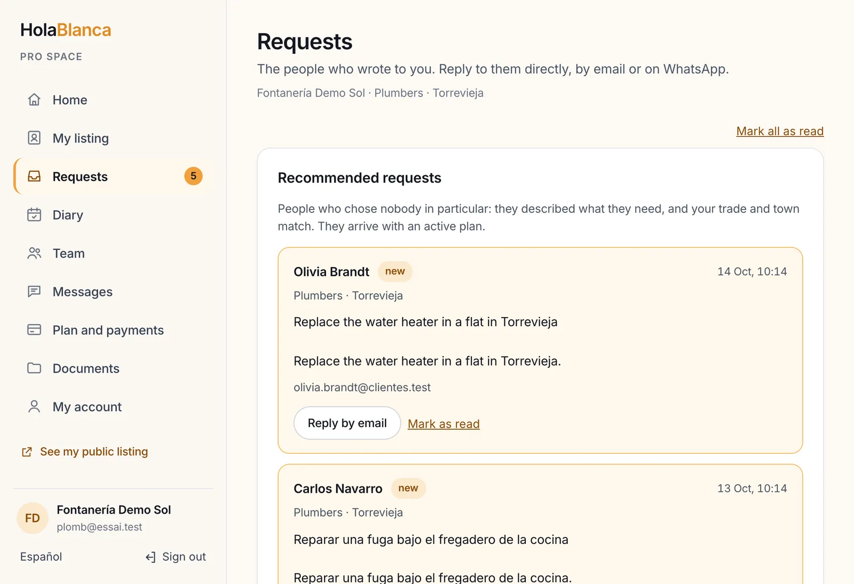The image size is (854, 584).
Task: Go to My account
Action: coord(113,407)
